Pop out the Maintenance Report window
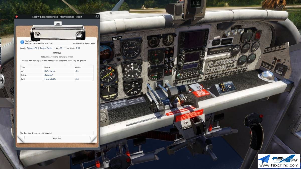Image resolution: width=301 pixels, height=169 pixels. click(97, 17)
